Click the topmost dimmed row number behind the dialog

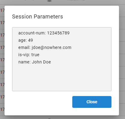tap(2, 10)
